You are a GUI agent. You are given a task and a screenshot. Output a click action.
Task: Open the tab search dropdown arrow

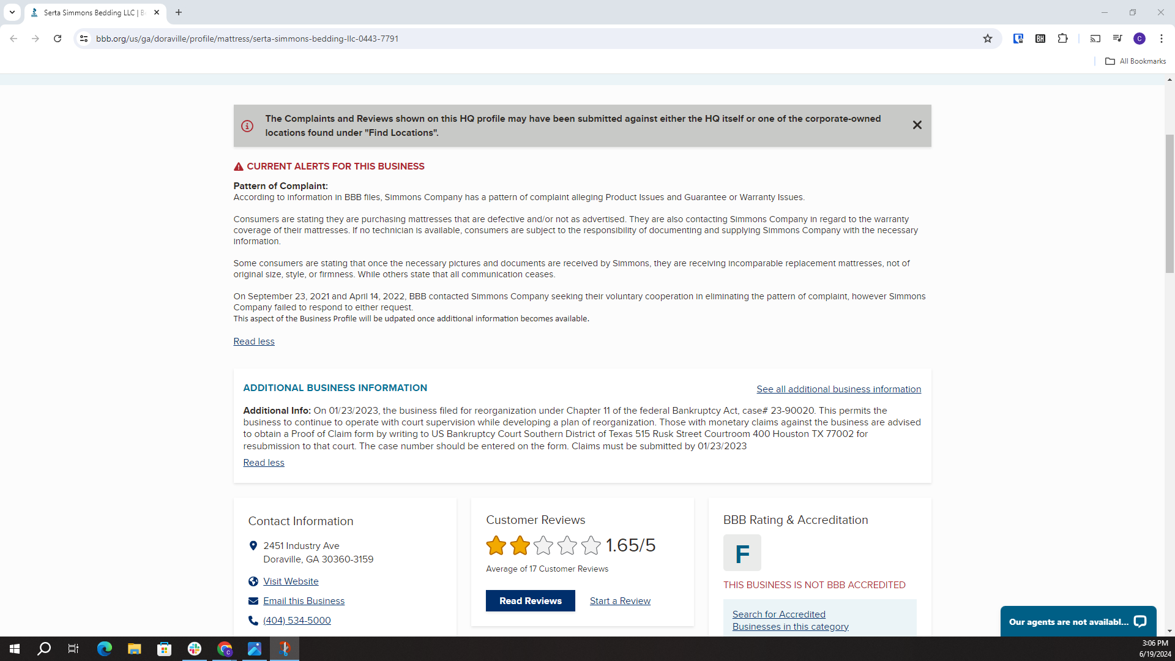click(x=12, y=12)
